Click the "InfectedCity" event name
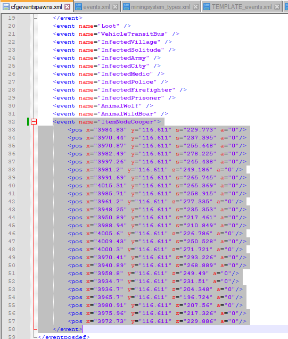The width and height of the screenshot is (288, 339). pos(124,66)
